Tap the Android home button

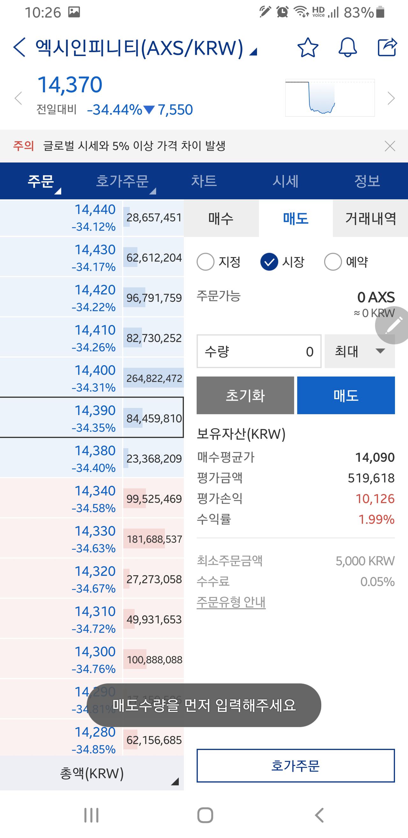(205, 815)
